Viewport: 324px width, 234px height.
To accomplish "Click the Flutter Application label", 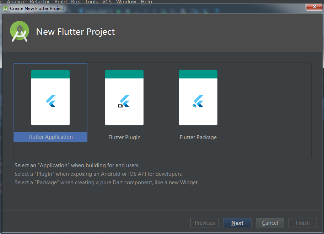I will [50, 137].
